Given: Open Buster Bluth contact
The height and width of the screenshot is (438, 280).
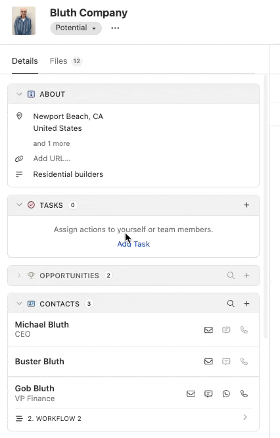Looking at the screenshot, I should [x=39, y=362].
